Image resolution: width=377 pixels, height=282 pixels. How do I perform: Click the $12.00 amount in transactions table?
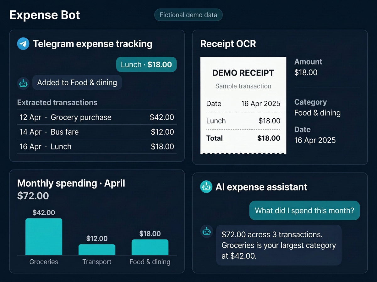pos(162,132)
